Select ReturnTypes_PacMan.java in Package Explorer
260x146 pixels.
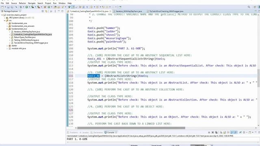[25, 37]
